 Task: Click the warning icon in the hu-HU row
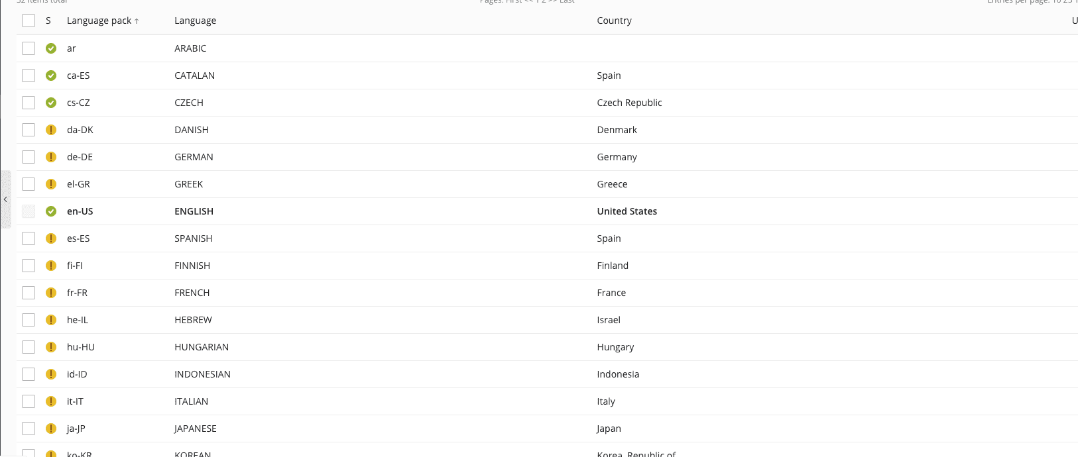(x=51, y=347)
